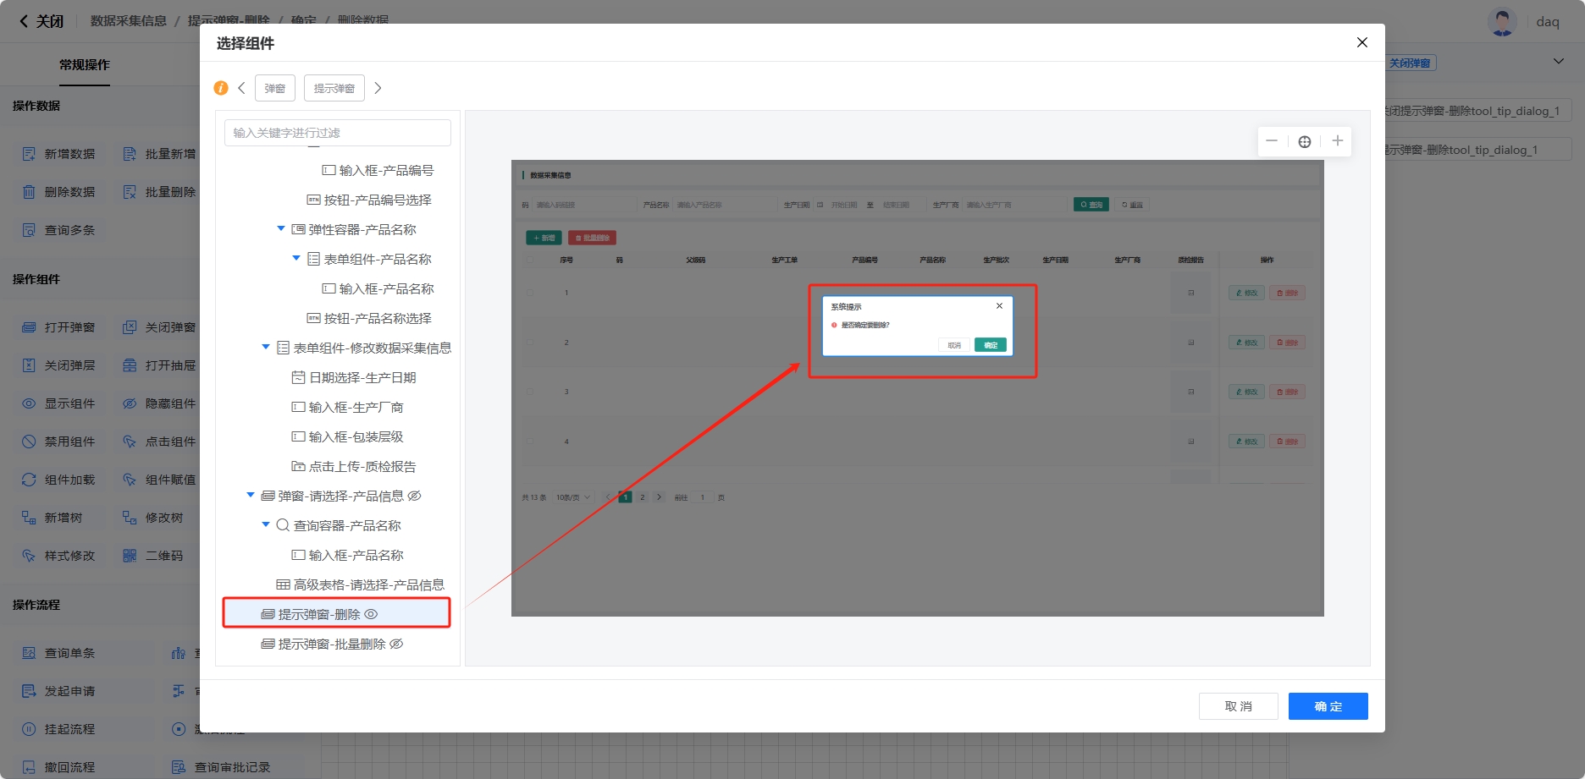The image size is (1585, 779).
Task: Zoom out the preview with minus icon
Action: click(x=1272, y=141)
